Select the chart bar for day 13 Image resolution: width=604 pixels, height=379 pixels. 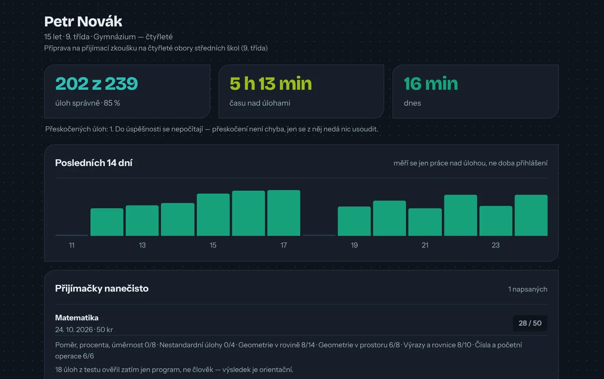pos(142,221)
